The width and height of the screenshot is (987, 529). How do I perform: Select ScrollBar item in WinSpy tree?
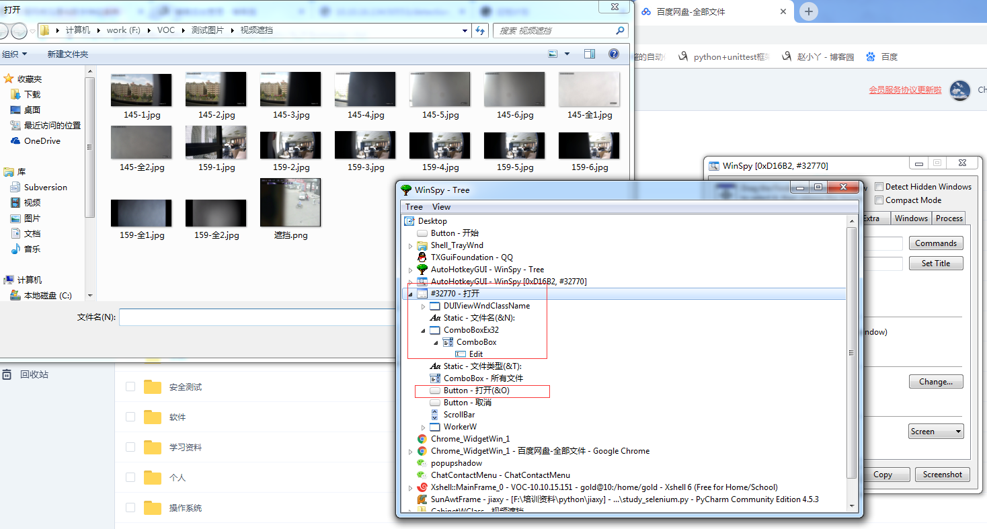pyautogui.click(x=459, y=415)
